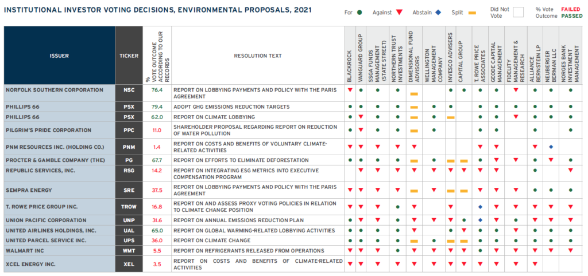Click the 76.4 vote outcome value
Viewport: 588px width, 276px height.
coord(157,90)
